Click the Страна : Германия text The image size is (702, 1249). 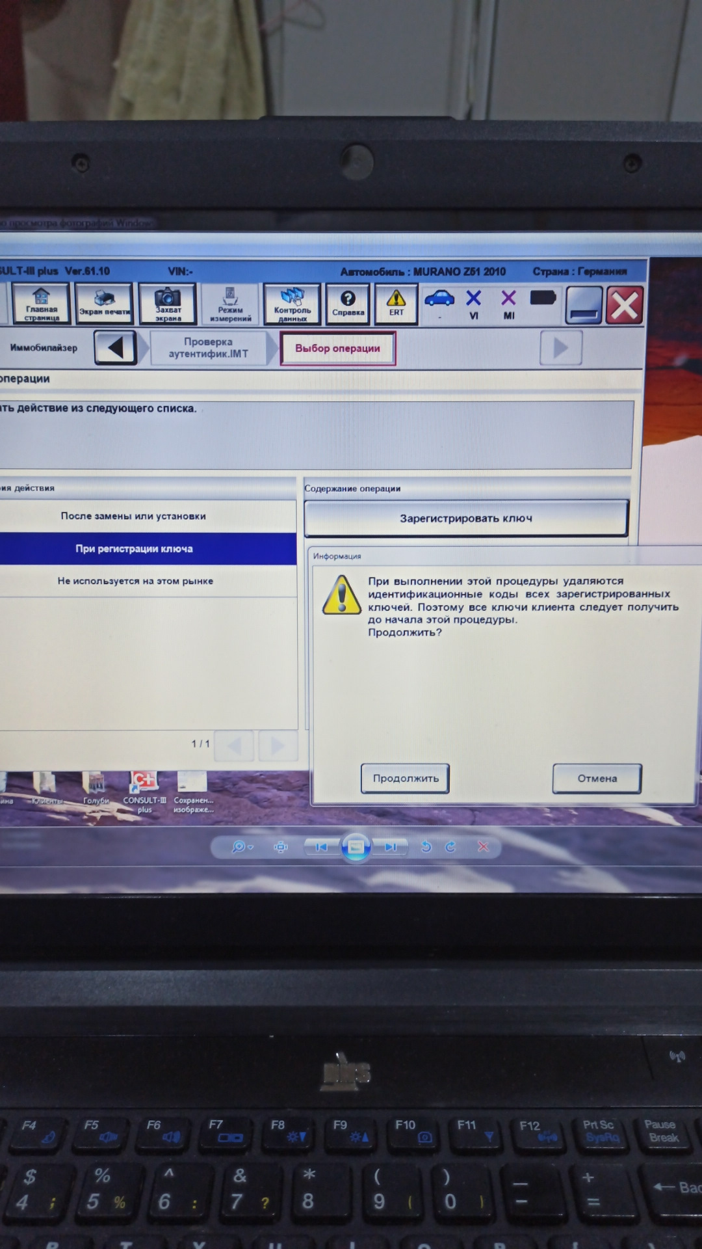[x=580, y=271]
